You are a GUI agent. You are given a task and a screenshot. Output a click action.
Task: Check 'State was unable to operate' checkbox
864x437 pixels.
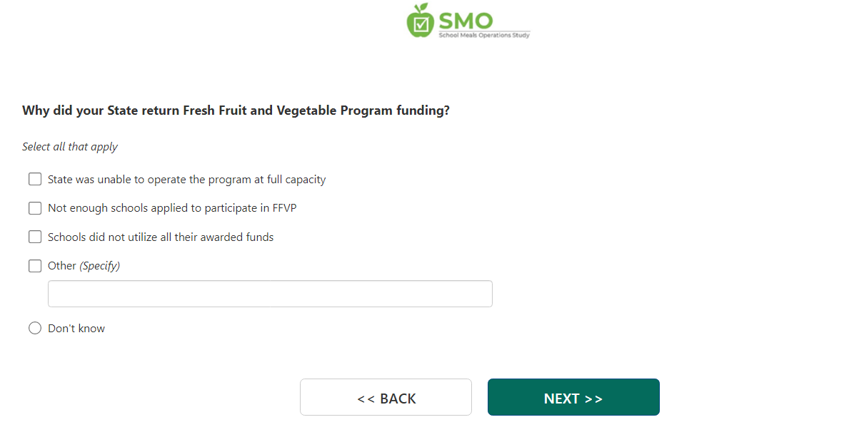pos(35,179)
